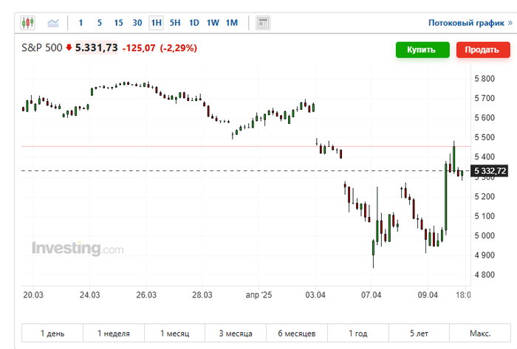Open the news/events panel icon

262,23
